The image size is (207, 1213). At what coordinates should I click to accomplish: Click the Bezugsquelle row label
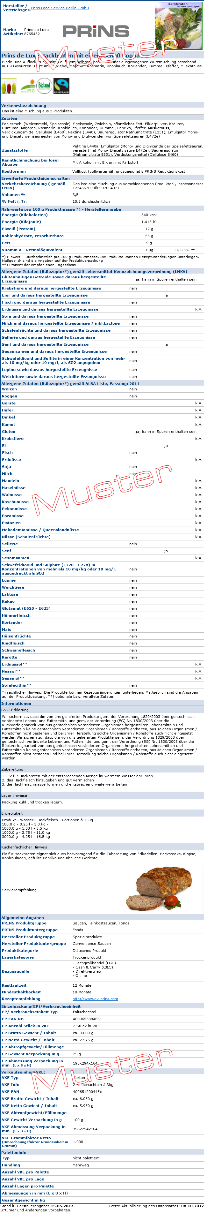pos(16,971)
